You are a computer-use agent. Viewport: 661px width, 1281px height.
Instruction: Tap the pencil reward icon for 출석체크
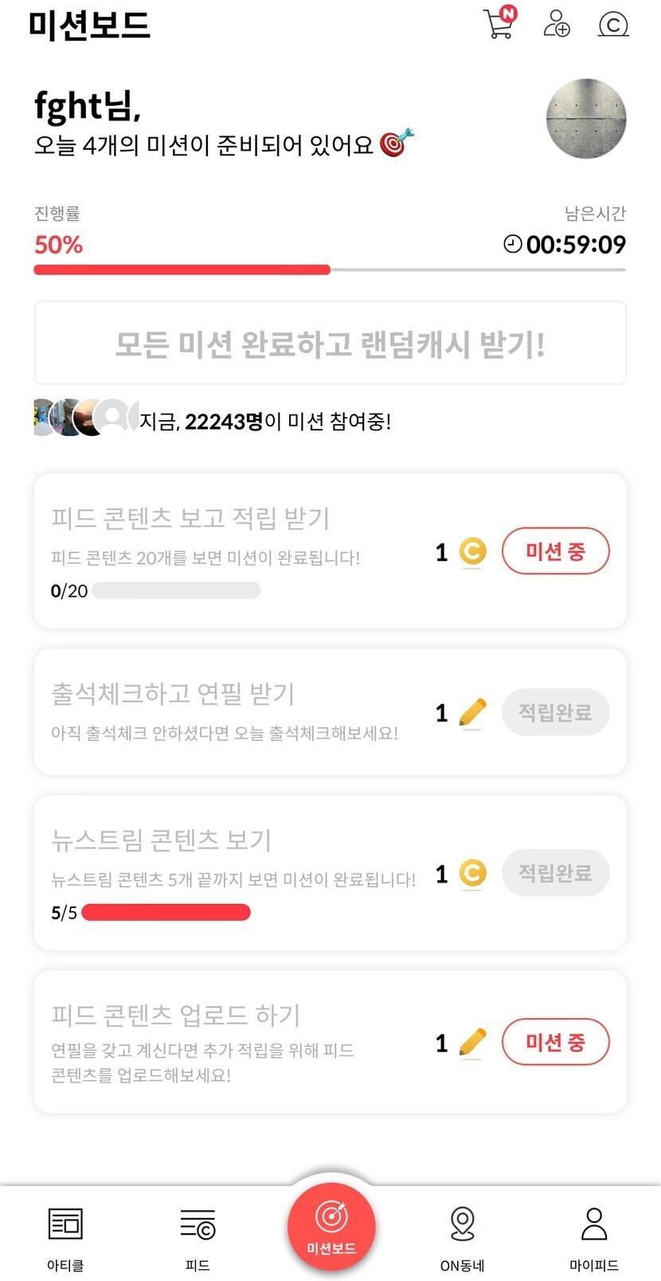pos(472,712)
